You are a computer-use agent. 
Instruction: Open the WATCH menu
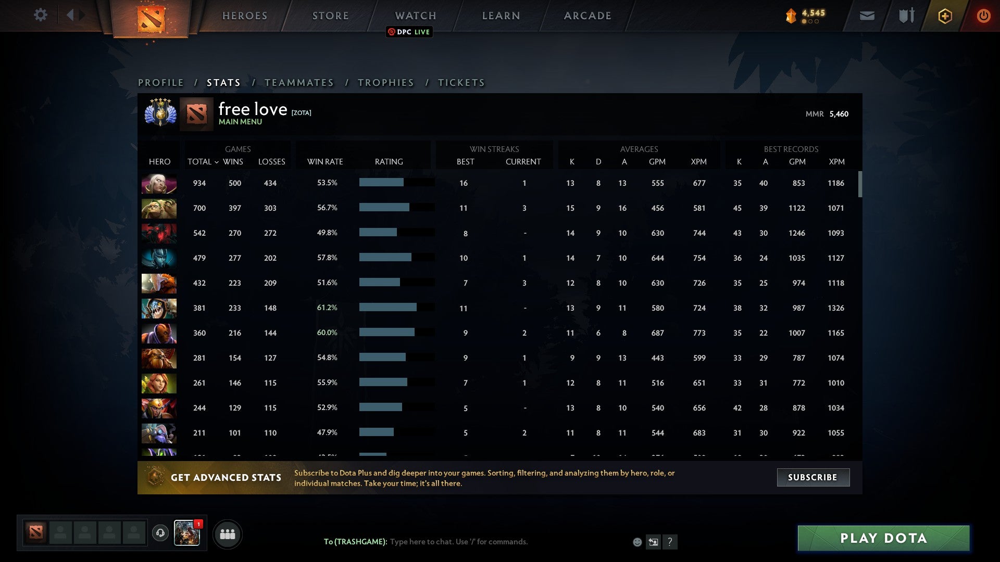[415, 16]
